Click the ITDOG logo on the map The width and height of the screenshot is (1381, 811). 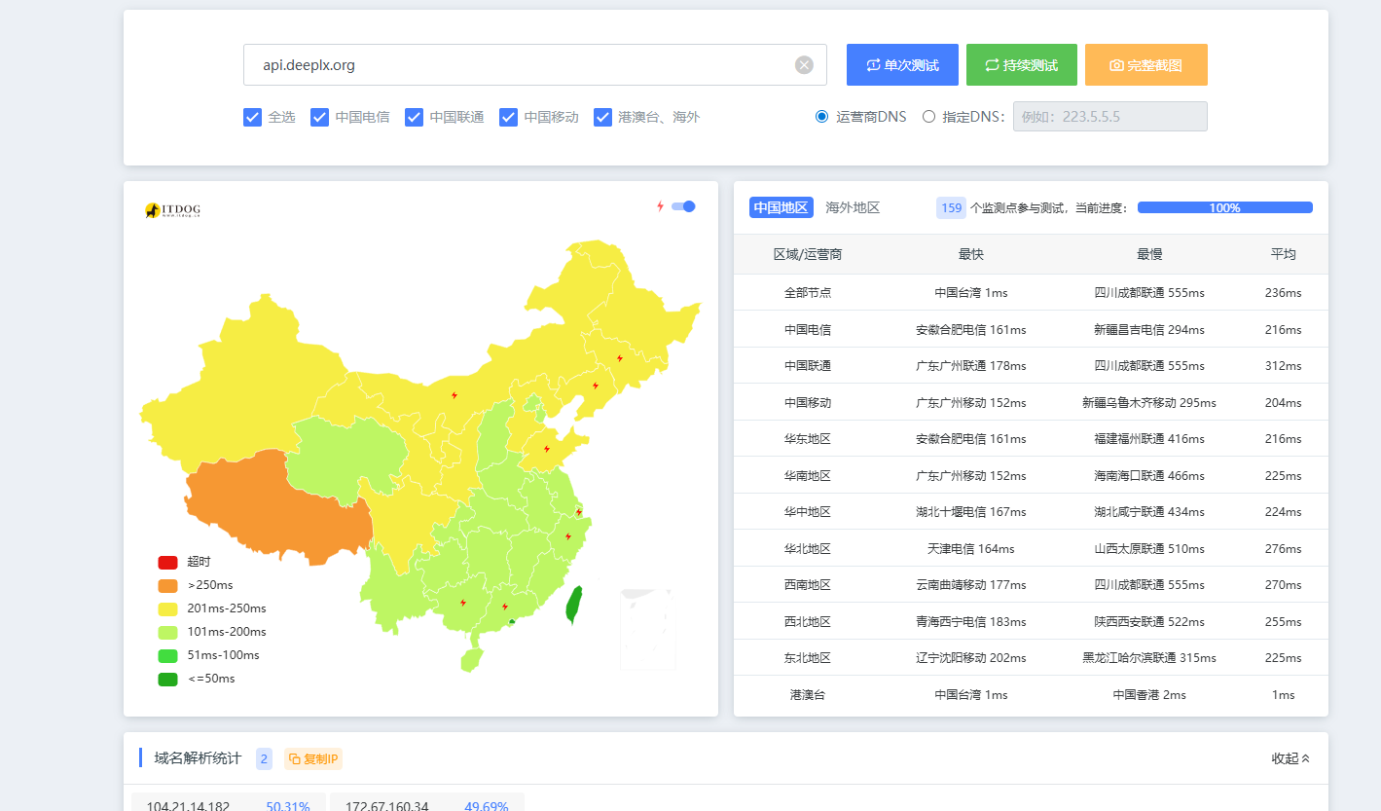172,210
